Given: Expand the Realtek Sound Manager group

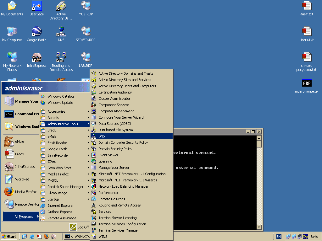Looking at the screenshot, I should [65, 187].
